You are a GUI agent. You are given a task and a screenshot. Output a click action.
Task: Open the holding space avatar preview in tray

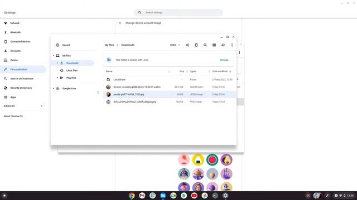[x=317, y=196]
